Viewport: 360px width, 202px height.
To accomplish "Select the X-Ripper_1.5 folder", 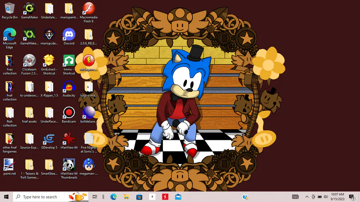I will (x=49, y=89).
